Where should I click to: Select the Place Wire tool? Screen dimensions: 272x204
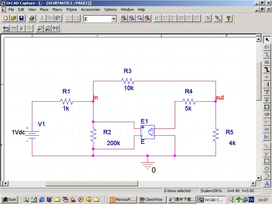[x=267, y=55]
